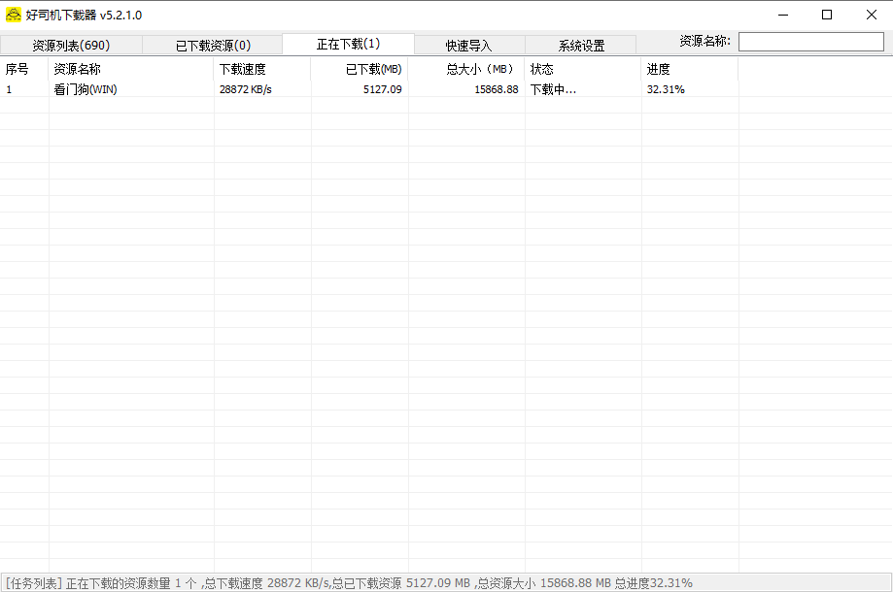Maximize the 好司机下载器 window
The height and width of the screenshot is (592, 893).
click(827, 15)
